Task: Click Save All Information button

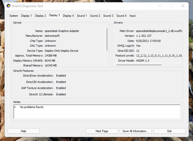Action: click(136, 131)
